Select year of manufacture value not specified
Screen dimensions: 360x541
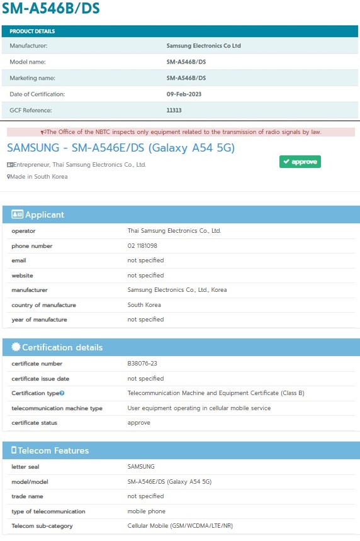coord(145,320)
